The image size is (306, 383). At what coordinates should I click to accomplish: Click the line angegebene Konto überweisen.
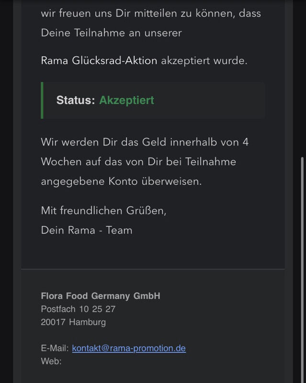coord(121,181)
